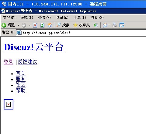Open the 文件(F) menu
The height and width of the screenshot is (134, 146).
9,18
